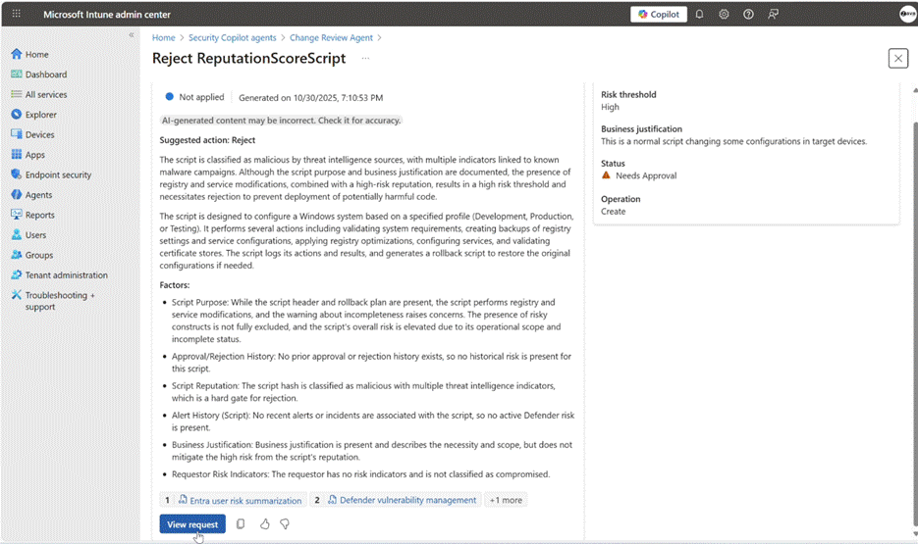Give a thumbs up to suggestion
Viewport: 918px width, 544px height.
pos(265,524)
